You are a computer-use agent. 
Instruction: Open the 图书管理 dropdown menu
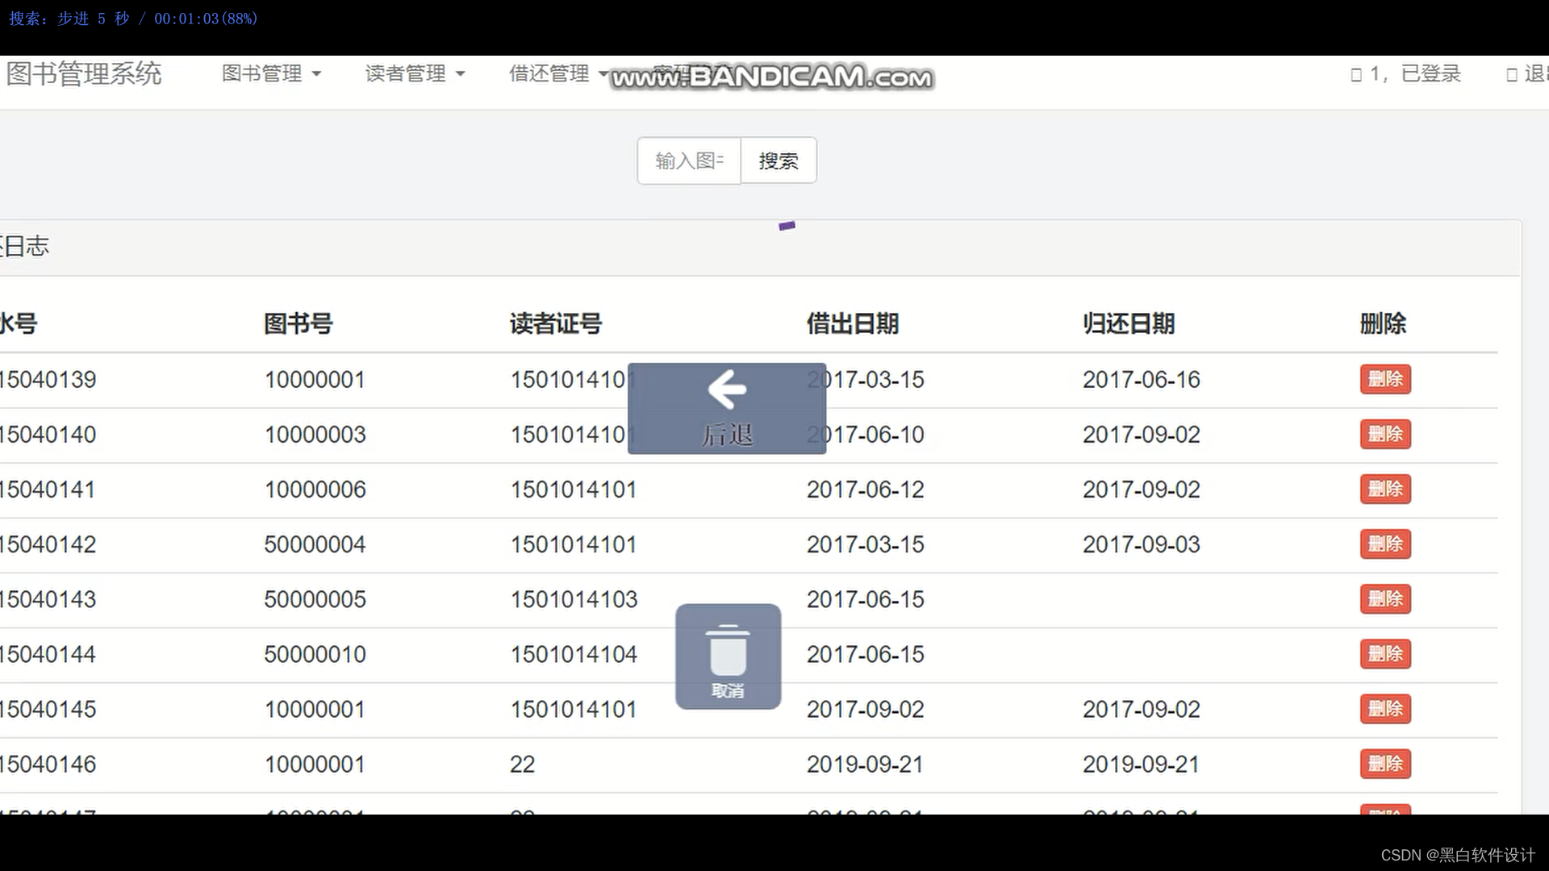pos(271,73)
